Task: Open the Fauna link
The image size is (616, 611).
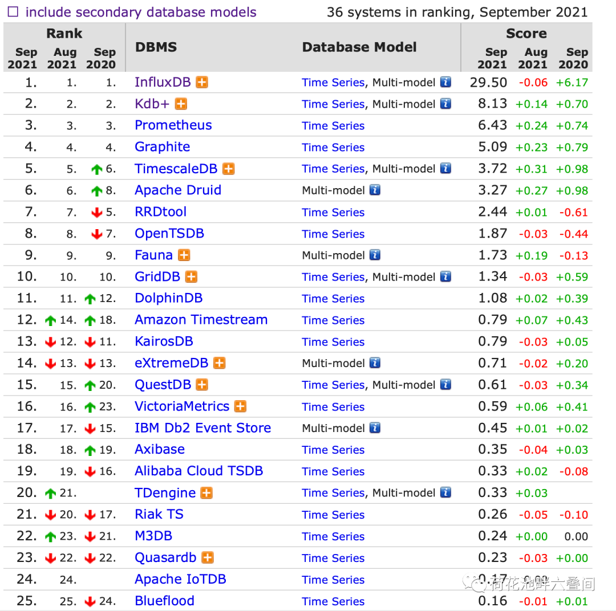Action: pos(153,255)
